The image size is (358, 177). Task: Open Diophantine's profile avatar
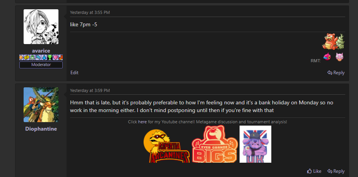click(41, 105)
